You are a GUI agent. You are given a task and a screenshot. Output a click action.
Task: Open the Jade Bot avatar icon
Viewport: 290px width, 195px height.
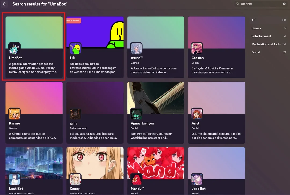(197, 179)
